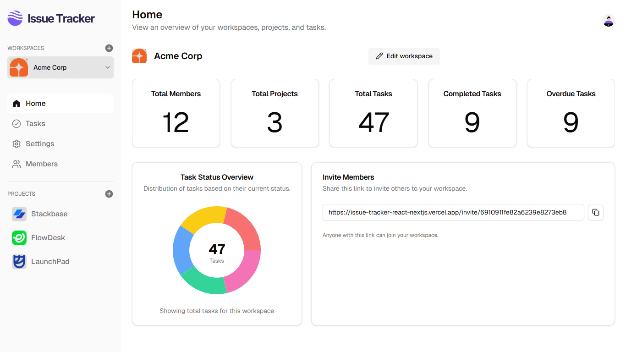Screen dimensions: 626x352
Task: Open the user profile avatar
Action: pyautogui.click(x=608, y=21)
